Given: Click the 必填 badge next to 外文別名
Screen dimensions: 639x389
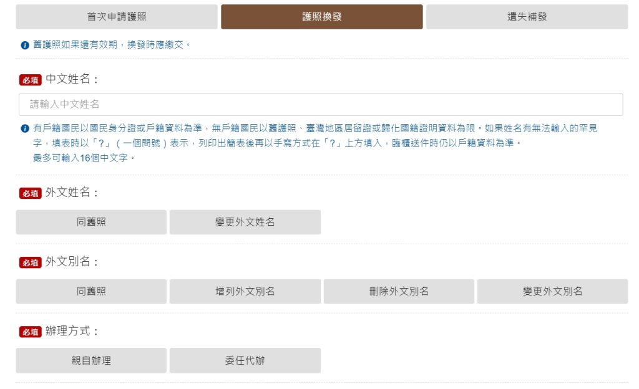Looking at the screenshot, I should tap(31, 262).
